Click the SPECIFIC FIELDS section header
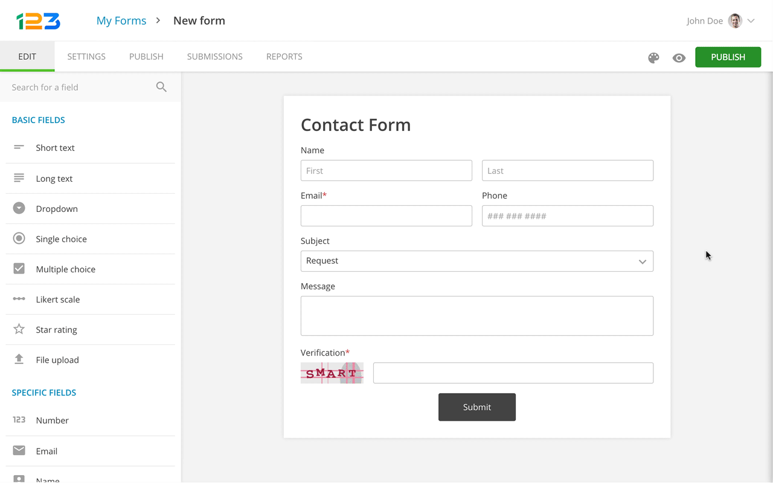The width and height of the screenshot is (773, 483). 44,392
